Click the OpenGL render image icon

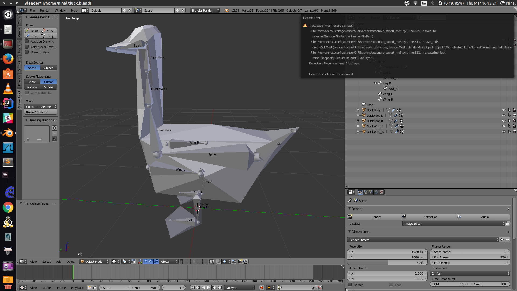pos(240,261)
